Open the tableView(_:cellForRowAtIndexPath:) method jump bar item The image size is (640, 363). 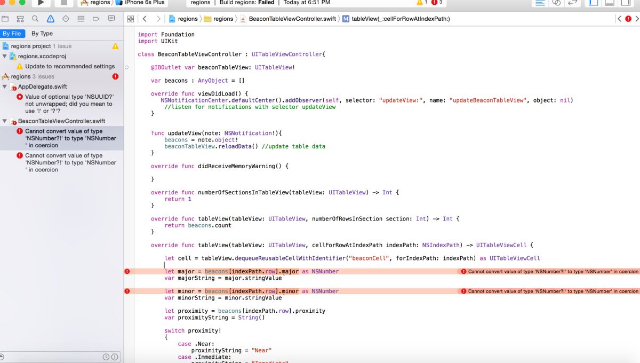396,19
